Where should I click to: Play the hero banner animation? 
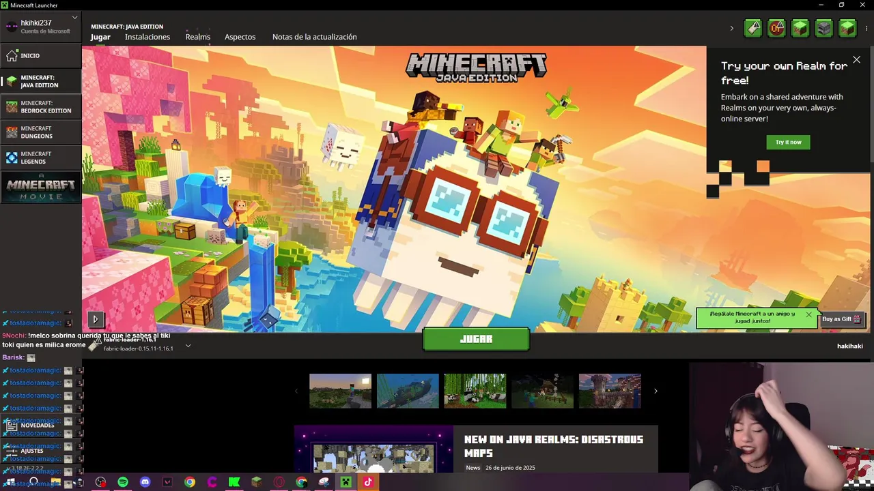[x=96, y=318]
